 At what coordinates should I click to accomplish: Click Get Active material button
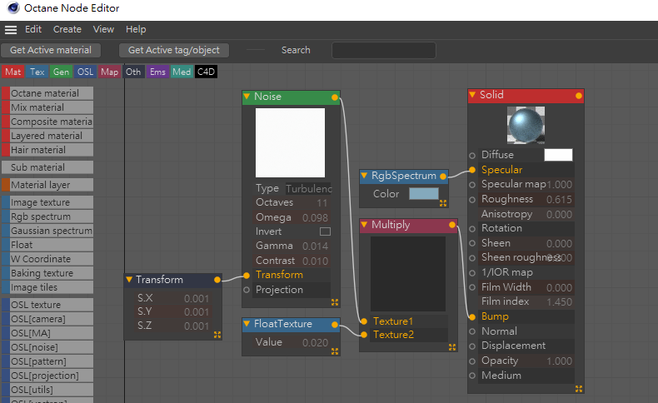[x=51, y=50]
